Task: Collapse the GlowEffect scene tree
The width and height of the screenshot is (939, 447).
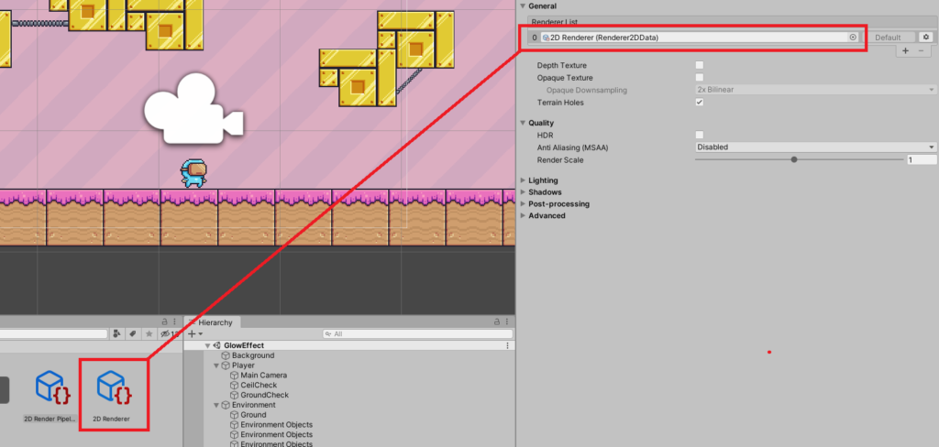Action: pyautogui.click(x=208, y=345)
